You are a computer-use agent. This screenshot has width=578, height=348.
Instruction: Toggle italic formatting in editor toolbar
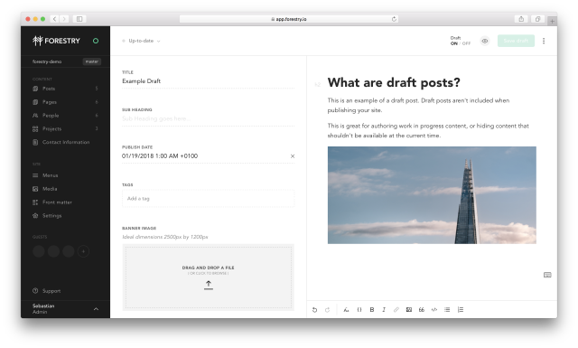click(384, 310)
